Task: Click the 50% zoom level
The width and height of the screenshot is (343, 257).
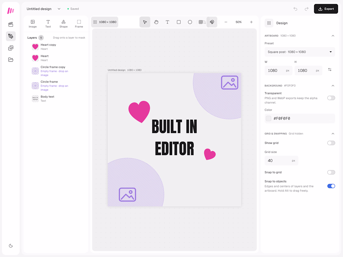Action: click(239, 22)
